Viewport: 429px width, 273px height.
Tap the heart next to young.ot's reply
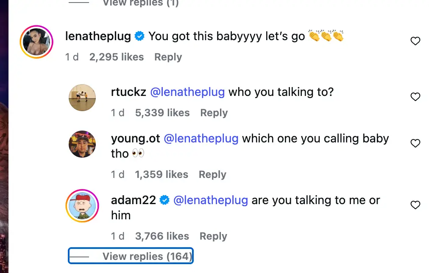point(415,143)
